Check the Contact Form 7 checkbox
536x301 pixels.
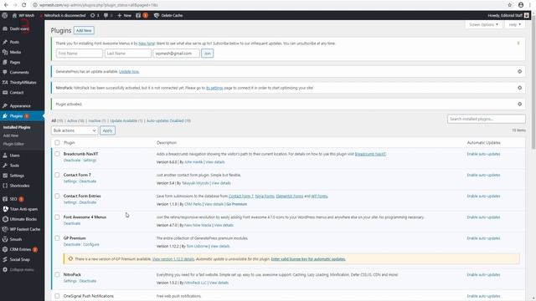[57, 175]
